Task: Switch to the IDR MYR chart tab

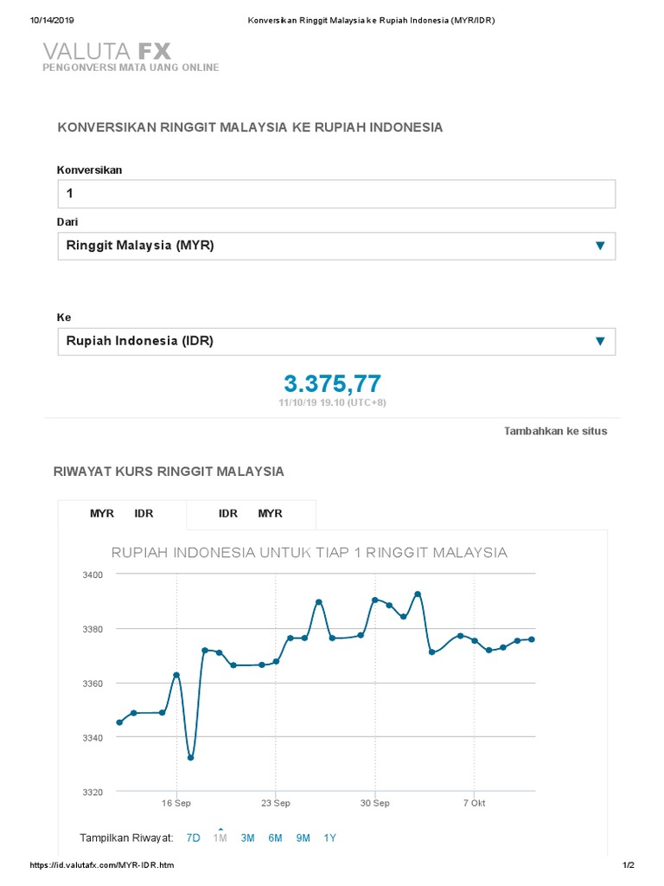Action: (x=251, y=514)
